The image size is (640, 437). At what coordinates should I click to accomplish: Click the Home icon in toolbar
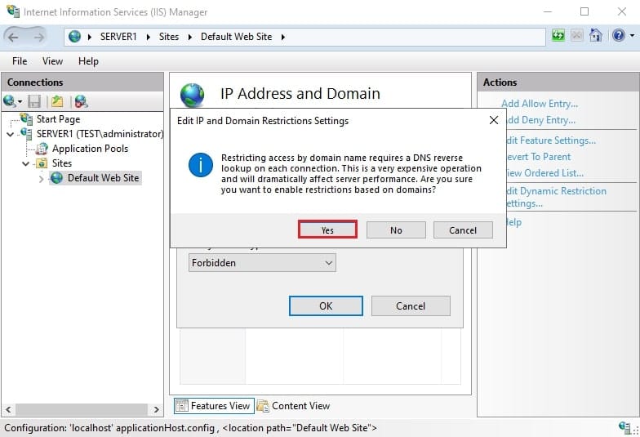pyautogui.click(x=596, y=36)
